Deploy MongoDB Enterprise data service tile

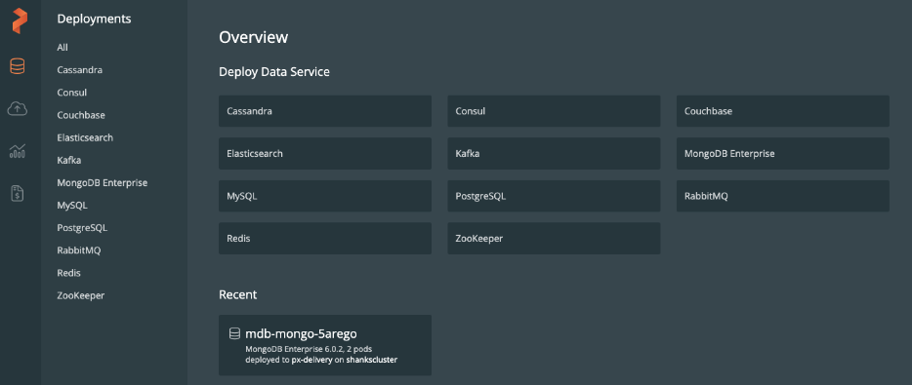(x=783, y=154)
